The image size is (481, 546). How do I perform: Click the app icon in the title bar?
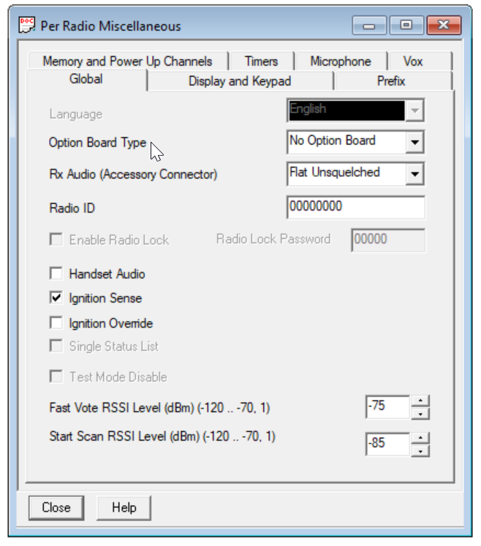(x=26, y=26)
